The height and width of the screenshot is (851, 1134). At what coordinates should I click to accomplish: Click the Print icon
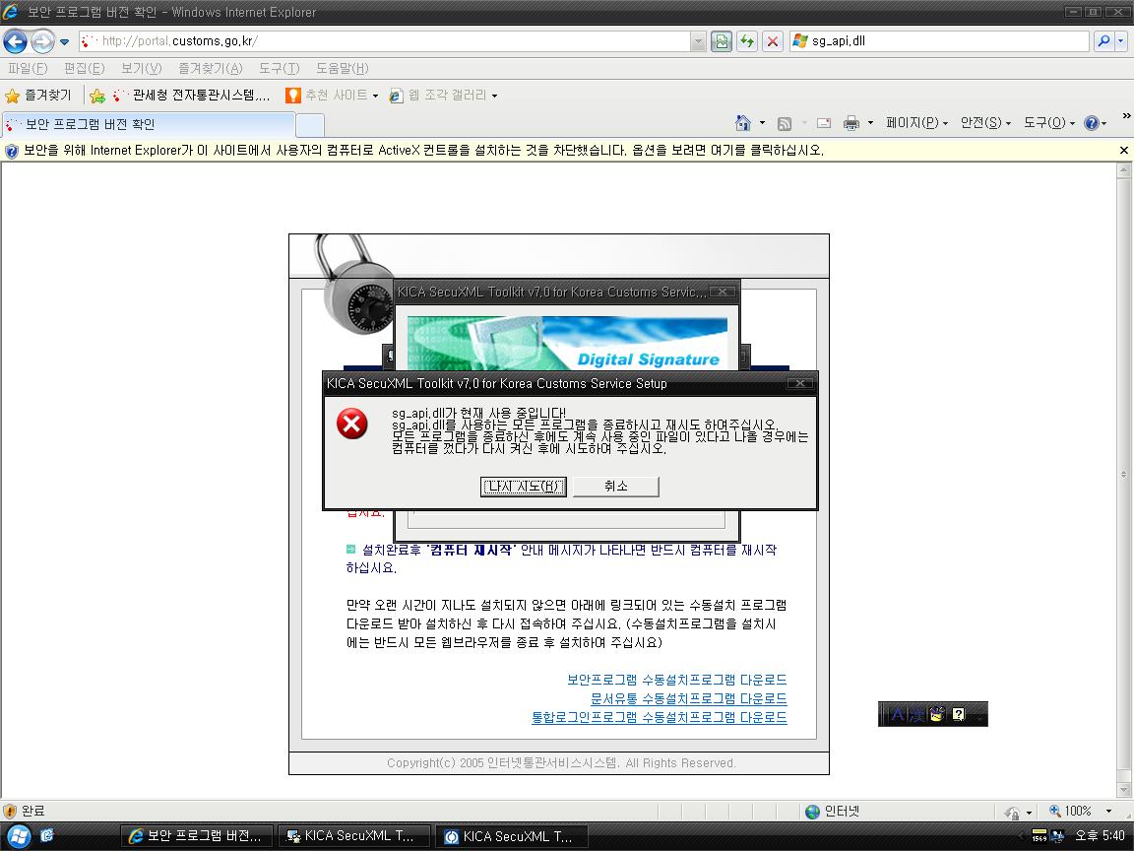851,123
